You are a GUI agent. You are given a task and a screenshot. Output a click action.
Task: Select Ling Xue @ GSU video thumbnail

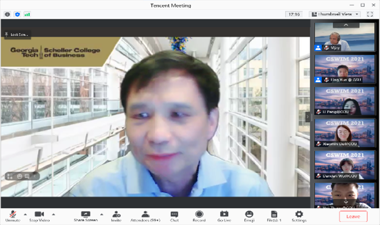tap(344, 69)
